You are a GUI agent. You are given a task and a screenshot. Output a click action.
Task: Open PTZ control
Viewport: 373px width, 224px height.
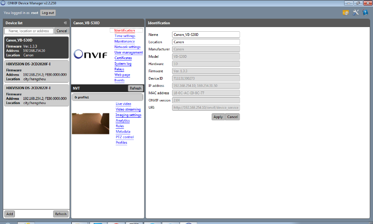point(124,137)
